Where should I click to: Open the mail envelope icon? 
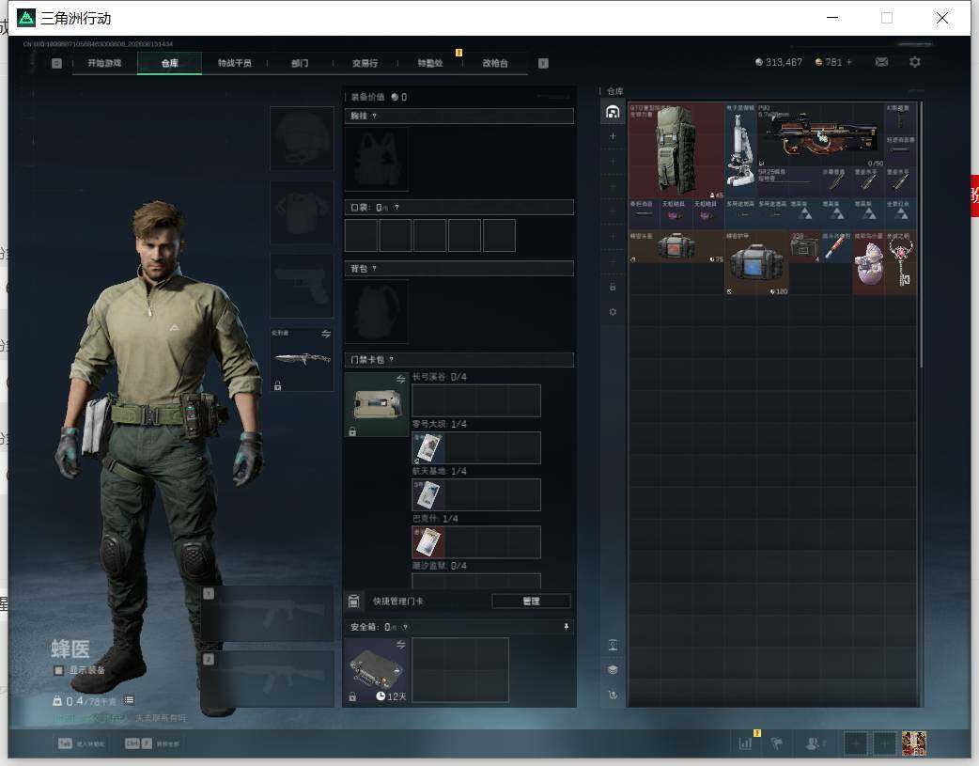(881, 62)
